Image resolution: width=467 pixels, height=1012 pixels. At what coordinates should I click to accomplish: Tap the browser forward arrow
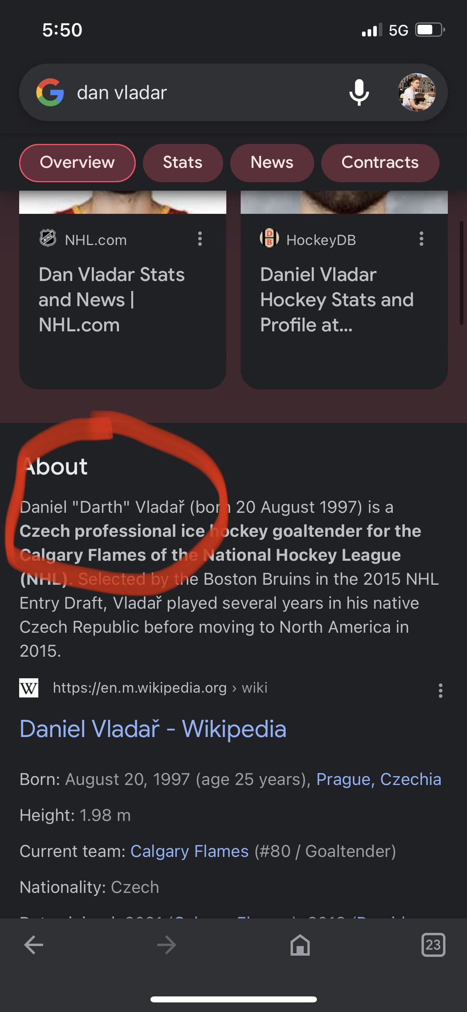tap(166, 945)
